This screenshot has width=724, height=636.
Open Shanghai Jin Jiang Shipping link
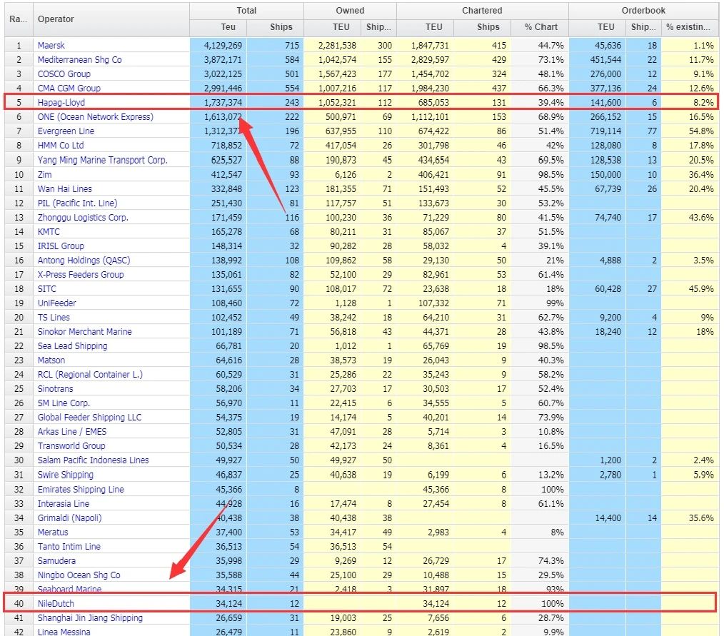tap(89, 618)
